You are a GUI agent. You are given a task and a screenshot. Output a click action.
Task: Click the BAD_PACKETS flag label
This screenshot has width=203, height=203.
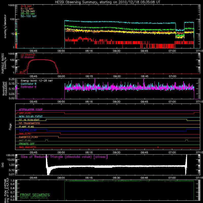[x=28, y=147]
